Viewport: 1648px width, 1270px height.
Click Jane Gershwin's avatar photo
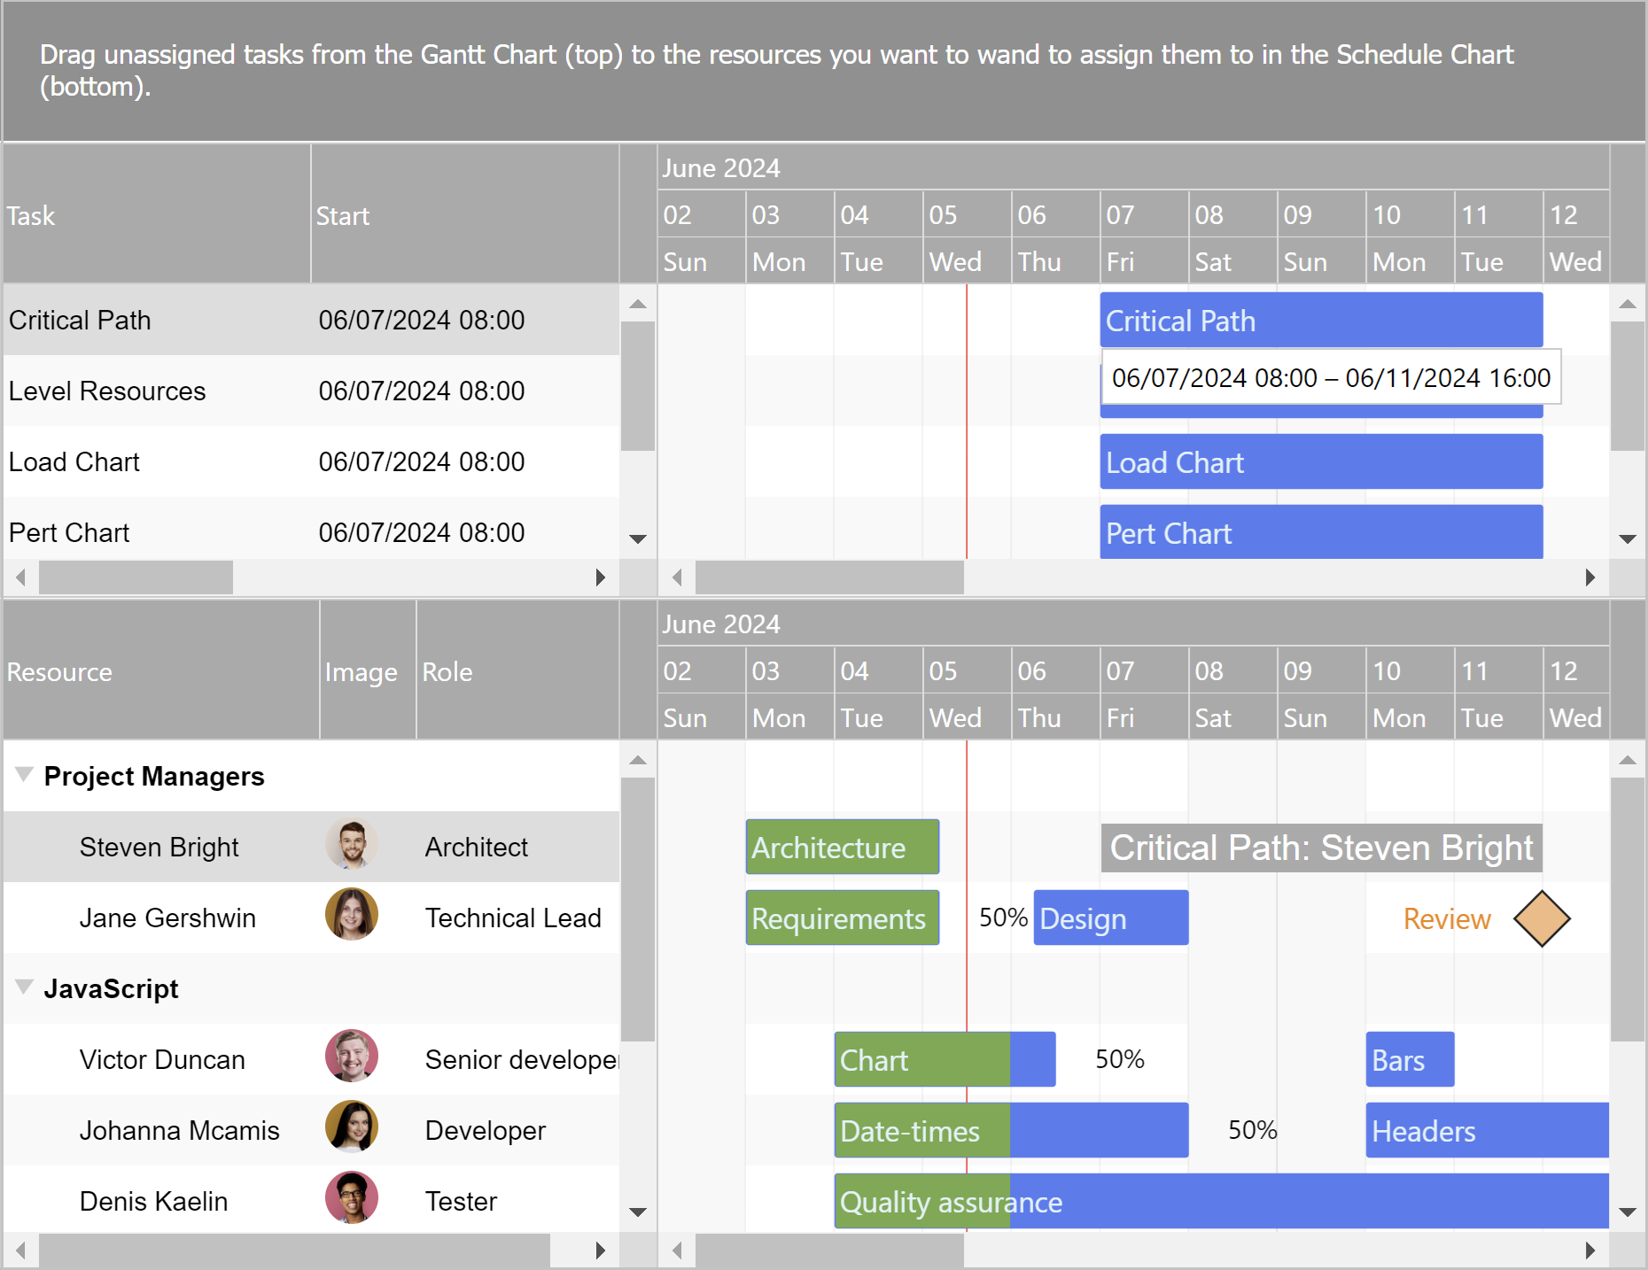click(351, 917)
